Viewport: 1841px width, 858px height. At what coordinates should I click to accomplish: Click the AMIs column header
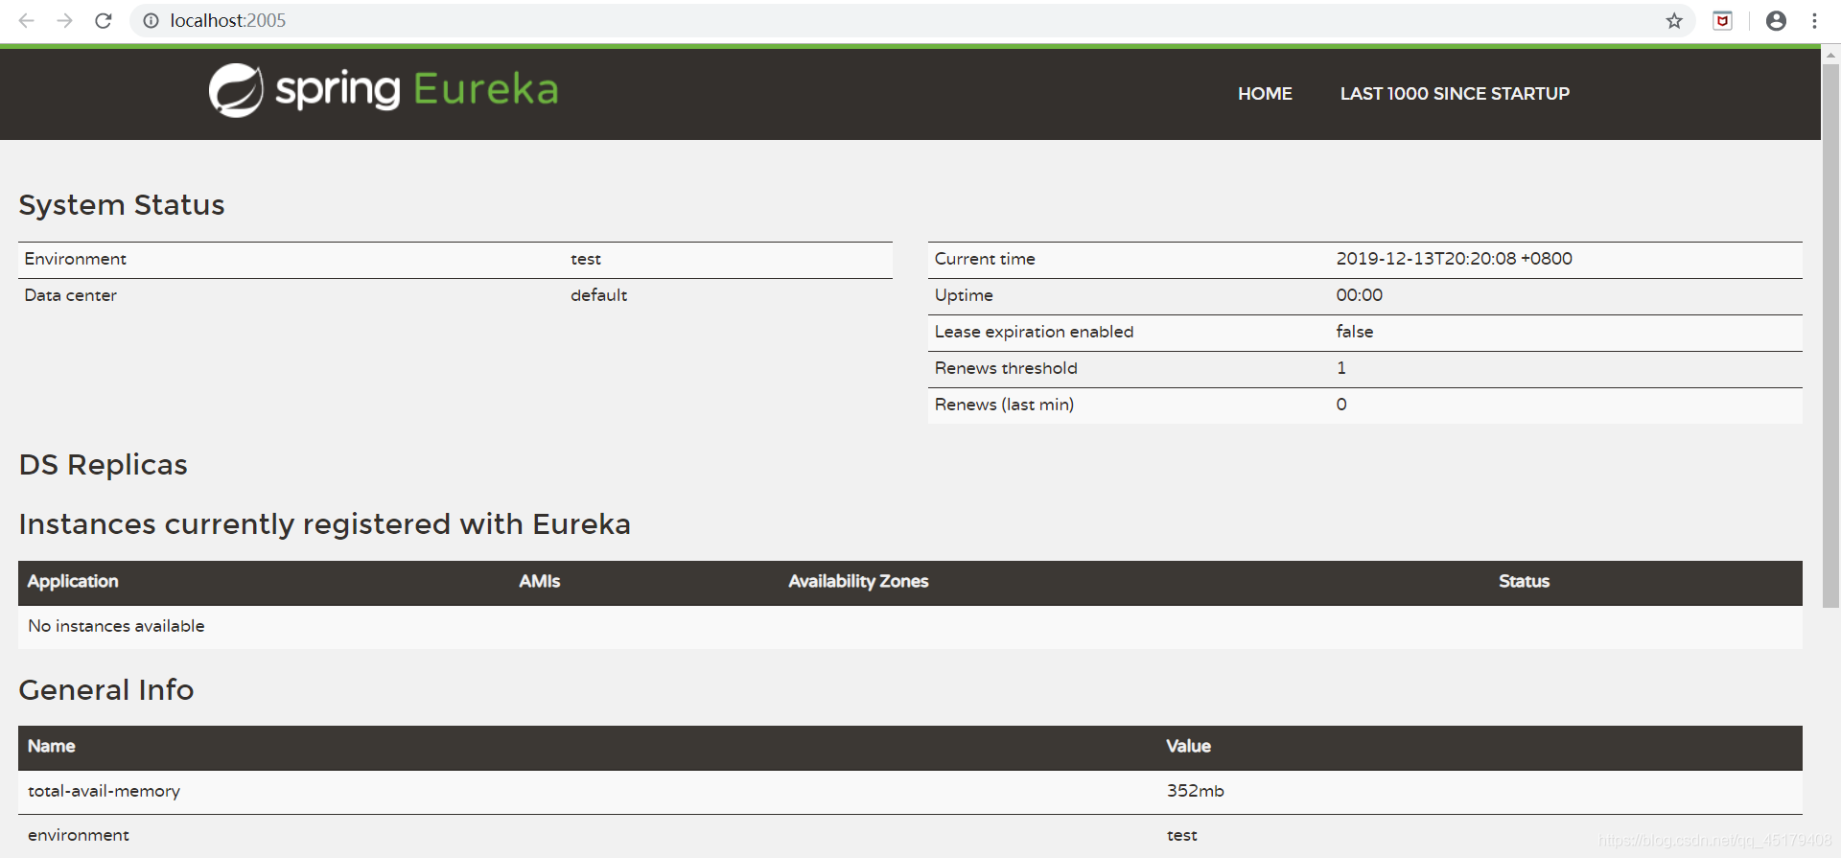pos(539,581)
